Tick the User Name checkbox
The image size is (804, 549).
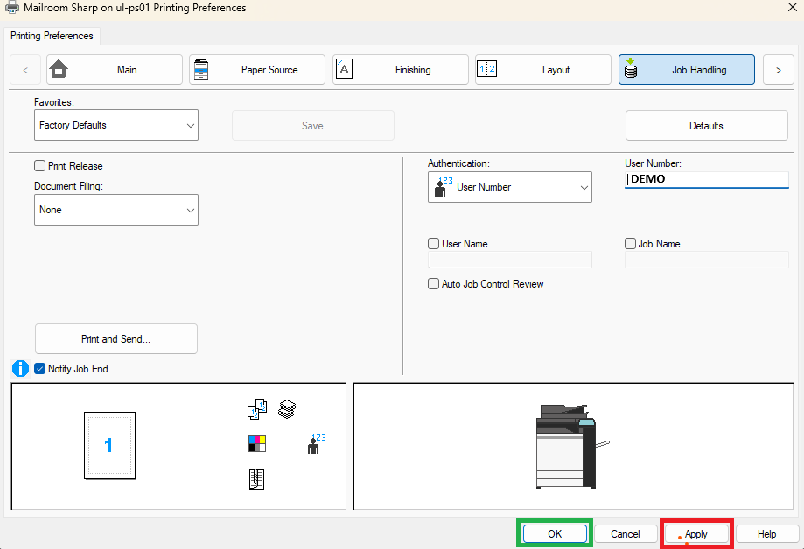click(x=433, y=244)
